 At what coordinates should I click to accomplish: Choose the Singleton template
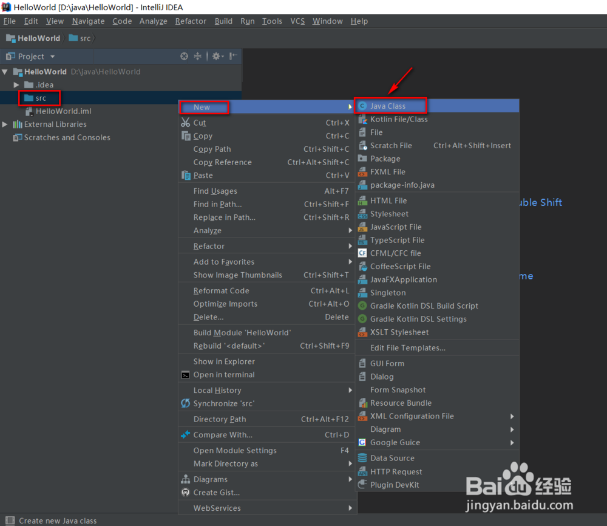click(x=438, y=293)
